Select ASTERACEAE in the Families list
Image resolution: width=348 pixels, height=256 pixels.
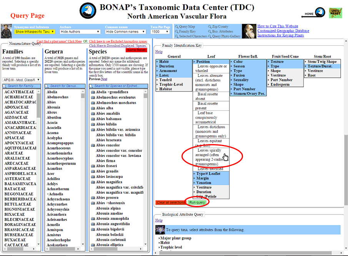pos(17,179)
